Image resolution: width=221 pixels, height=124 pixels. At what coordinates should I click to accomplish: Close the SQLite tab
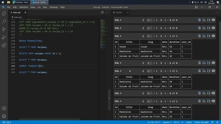[x=128, y=12]
